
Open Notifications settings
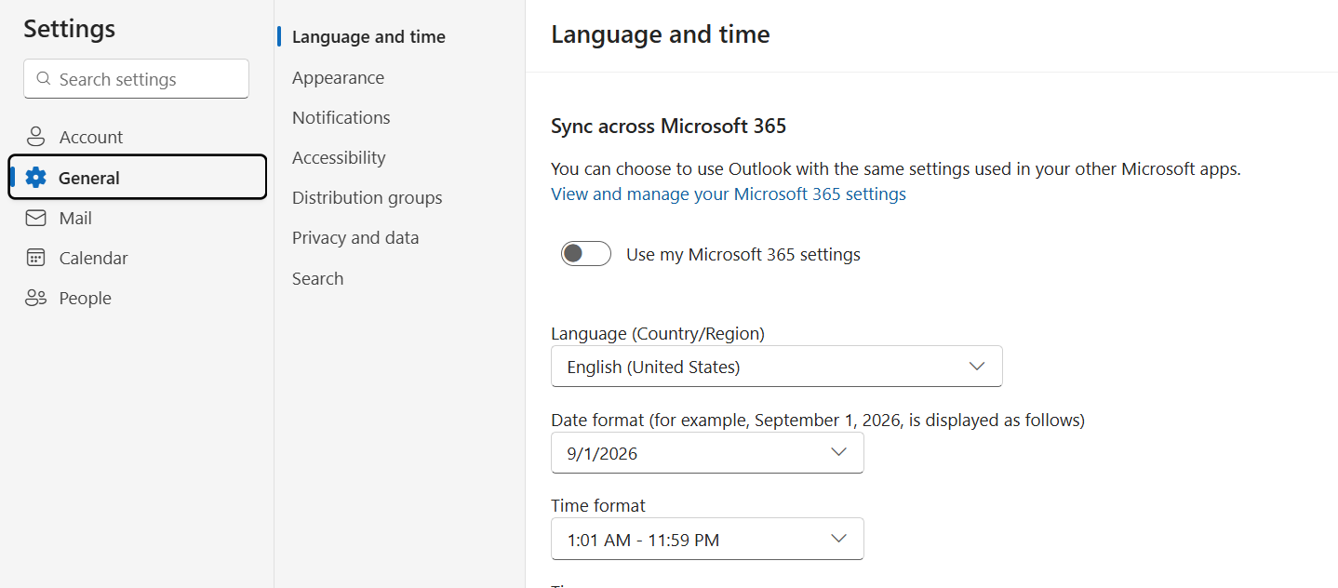(x=341, y=117)
